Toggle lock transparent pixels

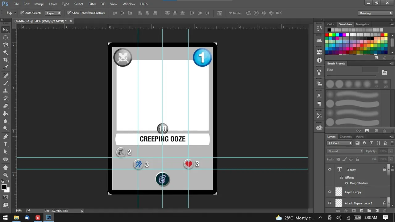[x=338, y=159]
